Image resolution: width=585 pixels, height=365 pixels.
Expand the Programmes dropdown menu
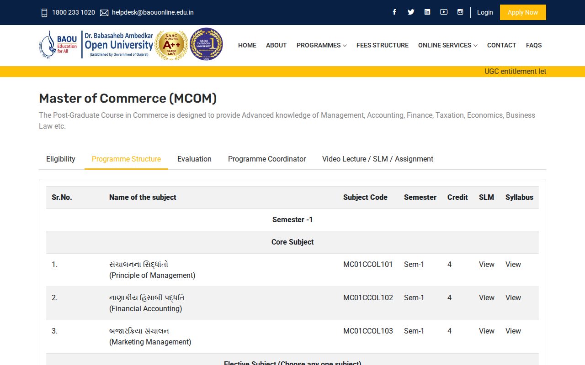click(x=322, y=45)
